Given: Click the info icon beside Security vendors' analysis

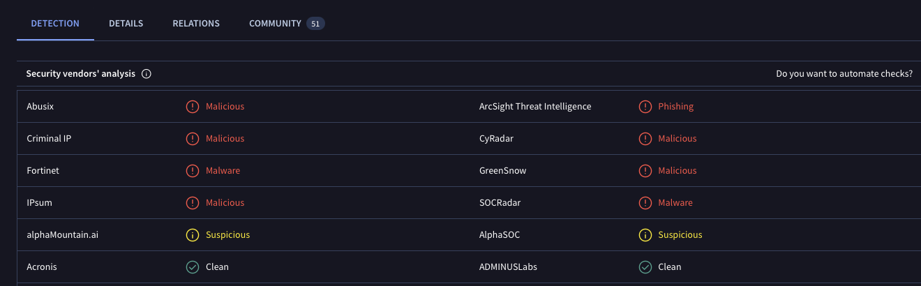Looking at the screenshot, I should click(x=147, y=74).
